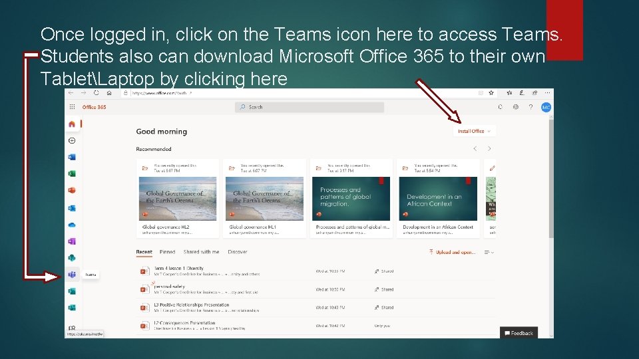Open Global governance HL2 thumbnail
Viewport: 639px width, 359px height.
tap(178, 199)
